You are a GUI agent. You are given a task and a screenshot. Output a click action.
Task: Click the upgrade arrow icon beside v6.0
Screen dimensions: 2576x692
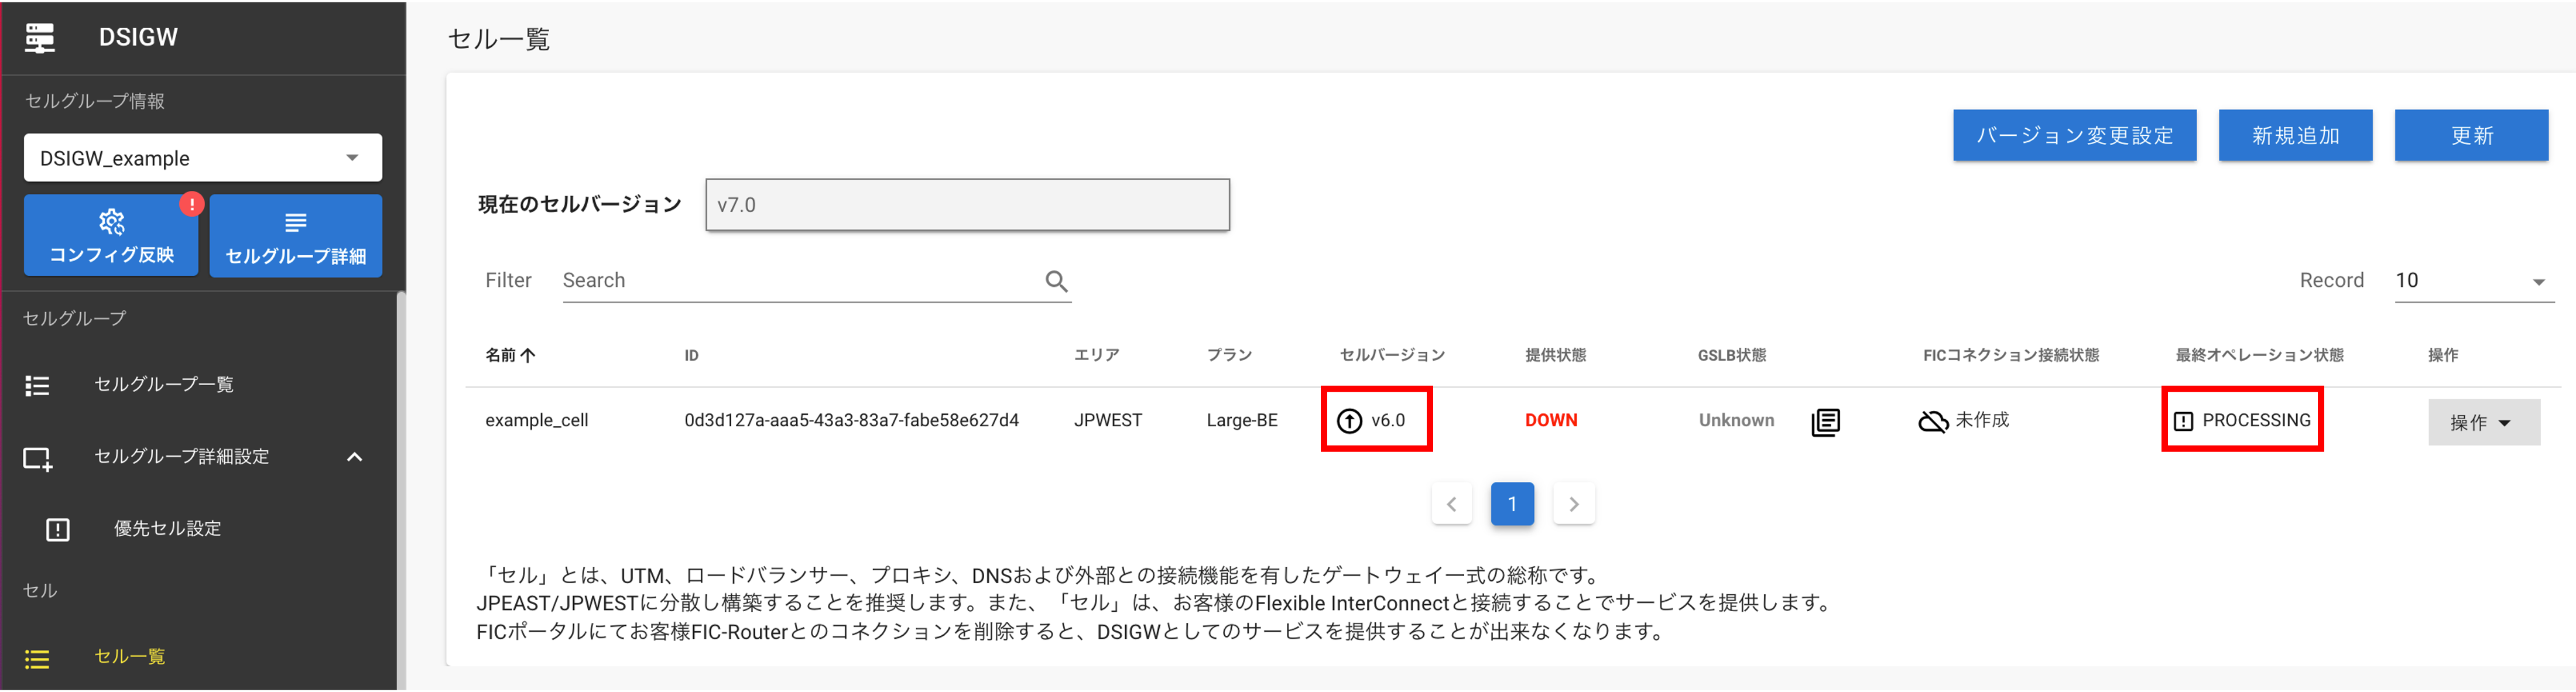click(x=1349, y=421)
